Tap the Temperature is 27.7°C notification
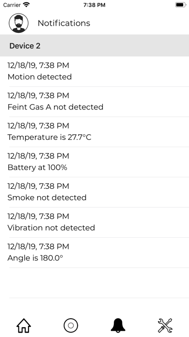 [x=94, y=132]
